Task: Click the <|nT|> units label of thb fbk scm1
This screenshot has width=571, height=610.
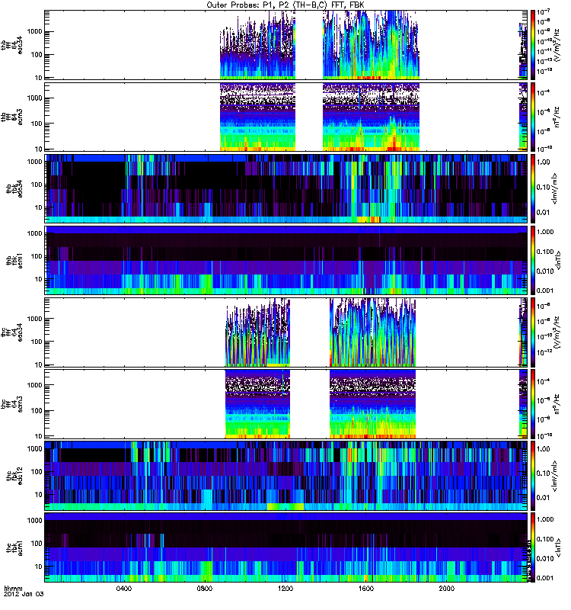Action: [x=559, y=260]
